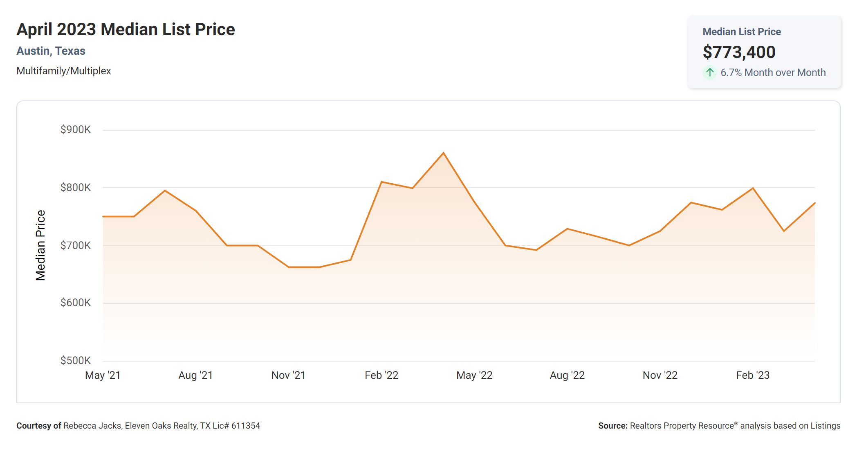Click the Multifamily/Multiplex property type label
The width and height of the screenshot is (857, 449).
(63, 71)
